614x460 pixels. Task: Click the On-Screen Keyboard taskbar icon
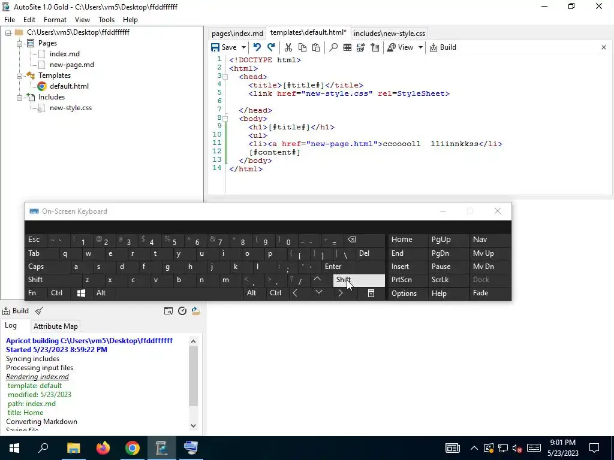191,448
